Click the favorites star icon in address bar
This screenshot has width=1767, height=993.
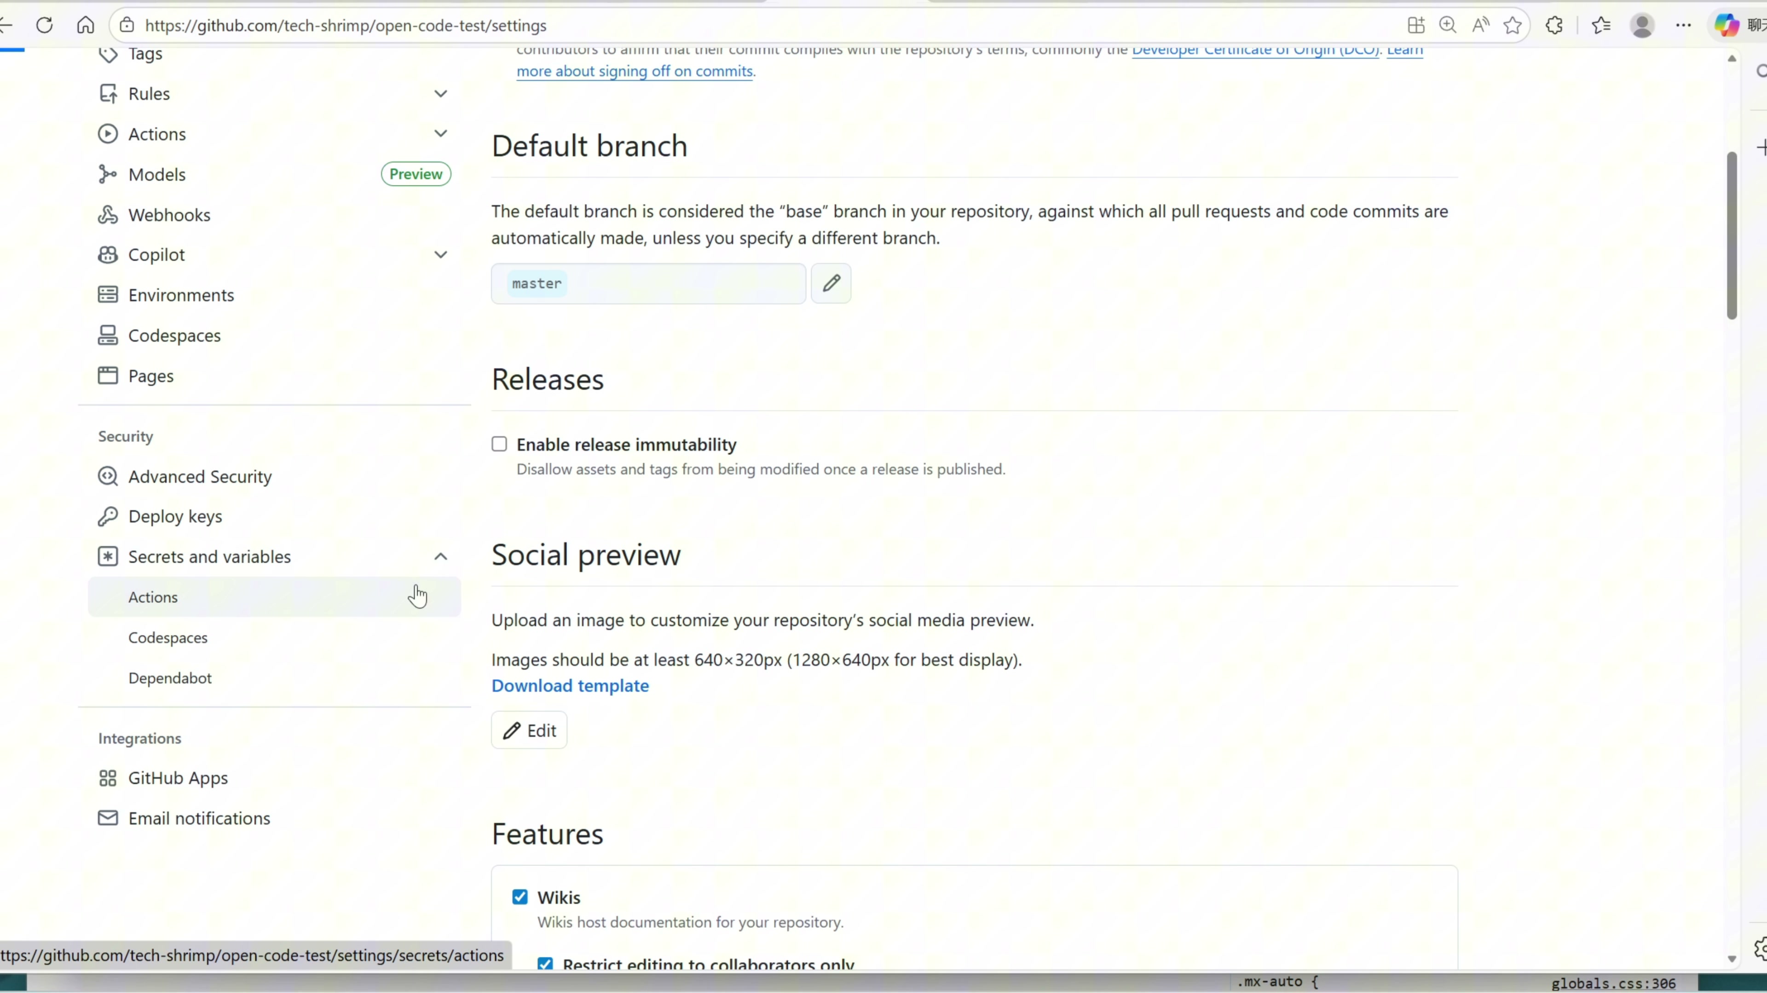[x=1513, y=25]
